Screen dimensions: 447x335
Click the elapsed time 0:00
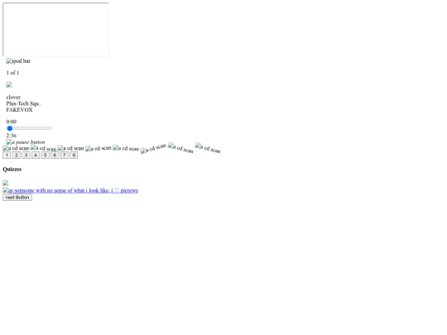point(12,122)
